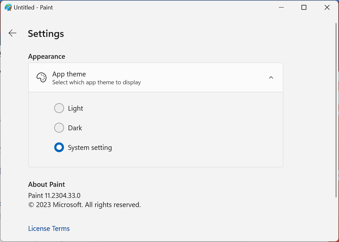Click the App theme header title

click(69, 74)
